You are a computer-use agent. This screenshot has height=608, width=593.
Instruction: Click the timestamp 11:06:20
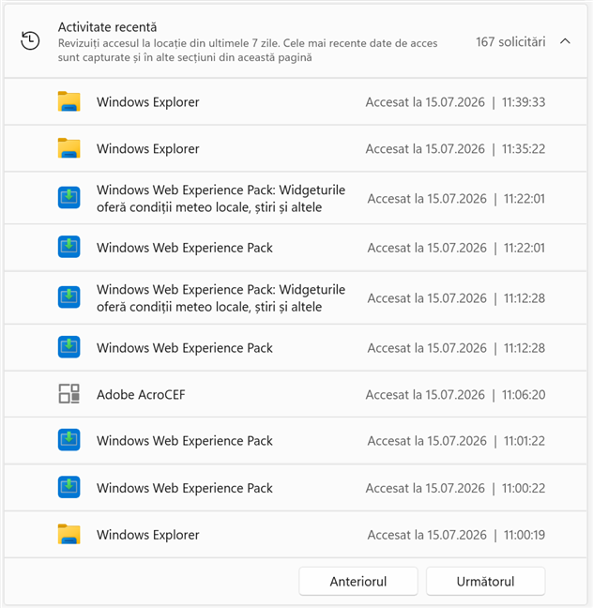pyautogui.click(x=524, y=394)
